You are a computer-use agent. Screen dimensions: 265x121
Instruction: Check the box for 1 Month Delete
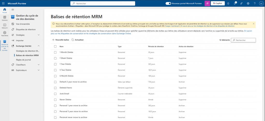[55, 52]
